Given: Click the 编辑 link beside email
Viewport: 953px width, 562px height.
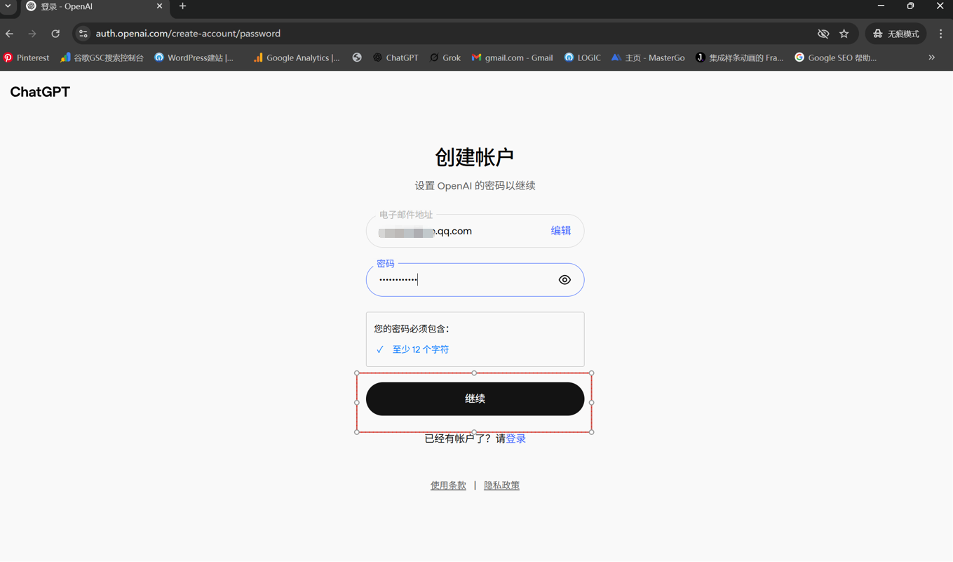Looking at the screenshot, I should [x=560, y=231].
